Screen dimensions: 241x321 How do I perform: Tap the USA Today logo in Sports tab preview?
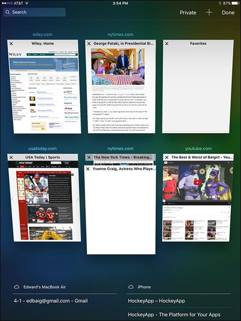click(24, 163)
